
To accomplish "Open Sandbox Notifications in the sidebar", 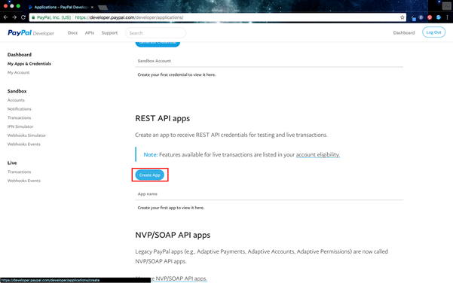I will tap(20, 109).
